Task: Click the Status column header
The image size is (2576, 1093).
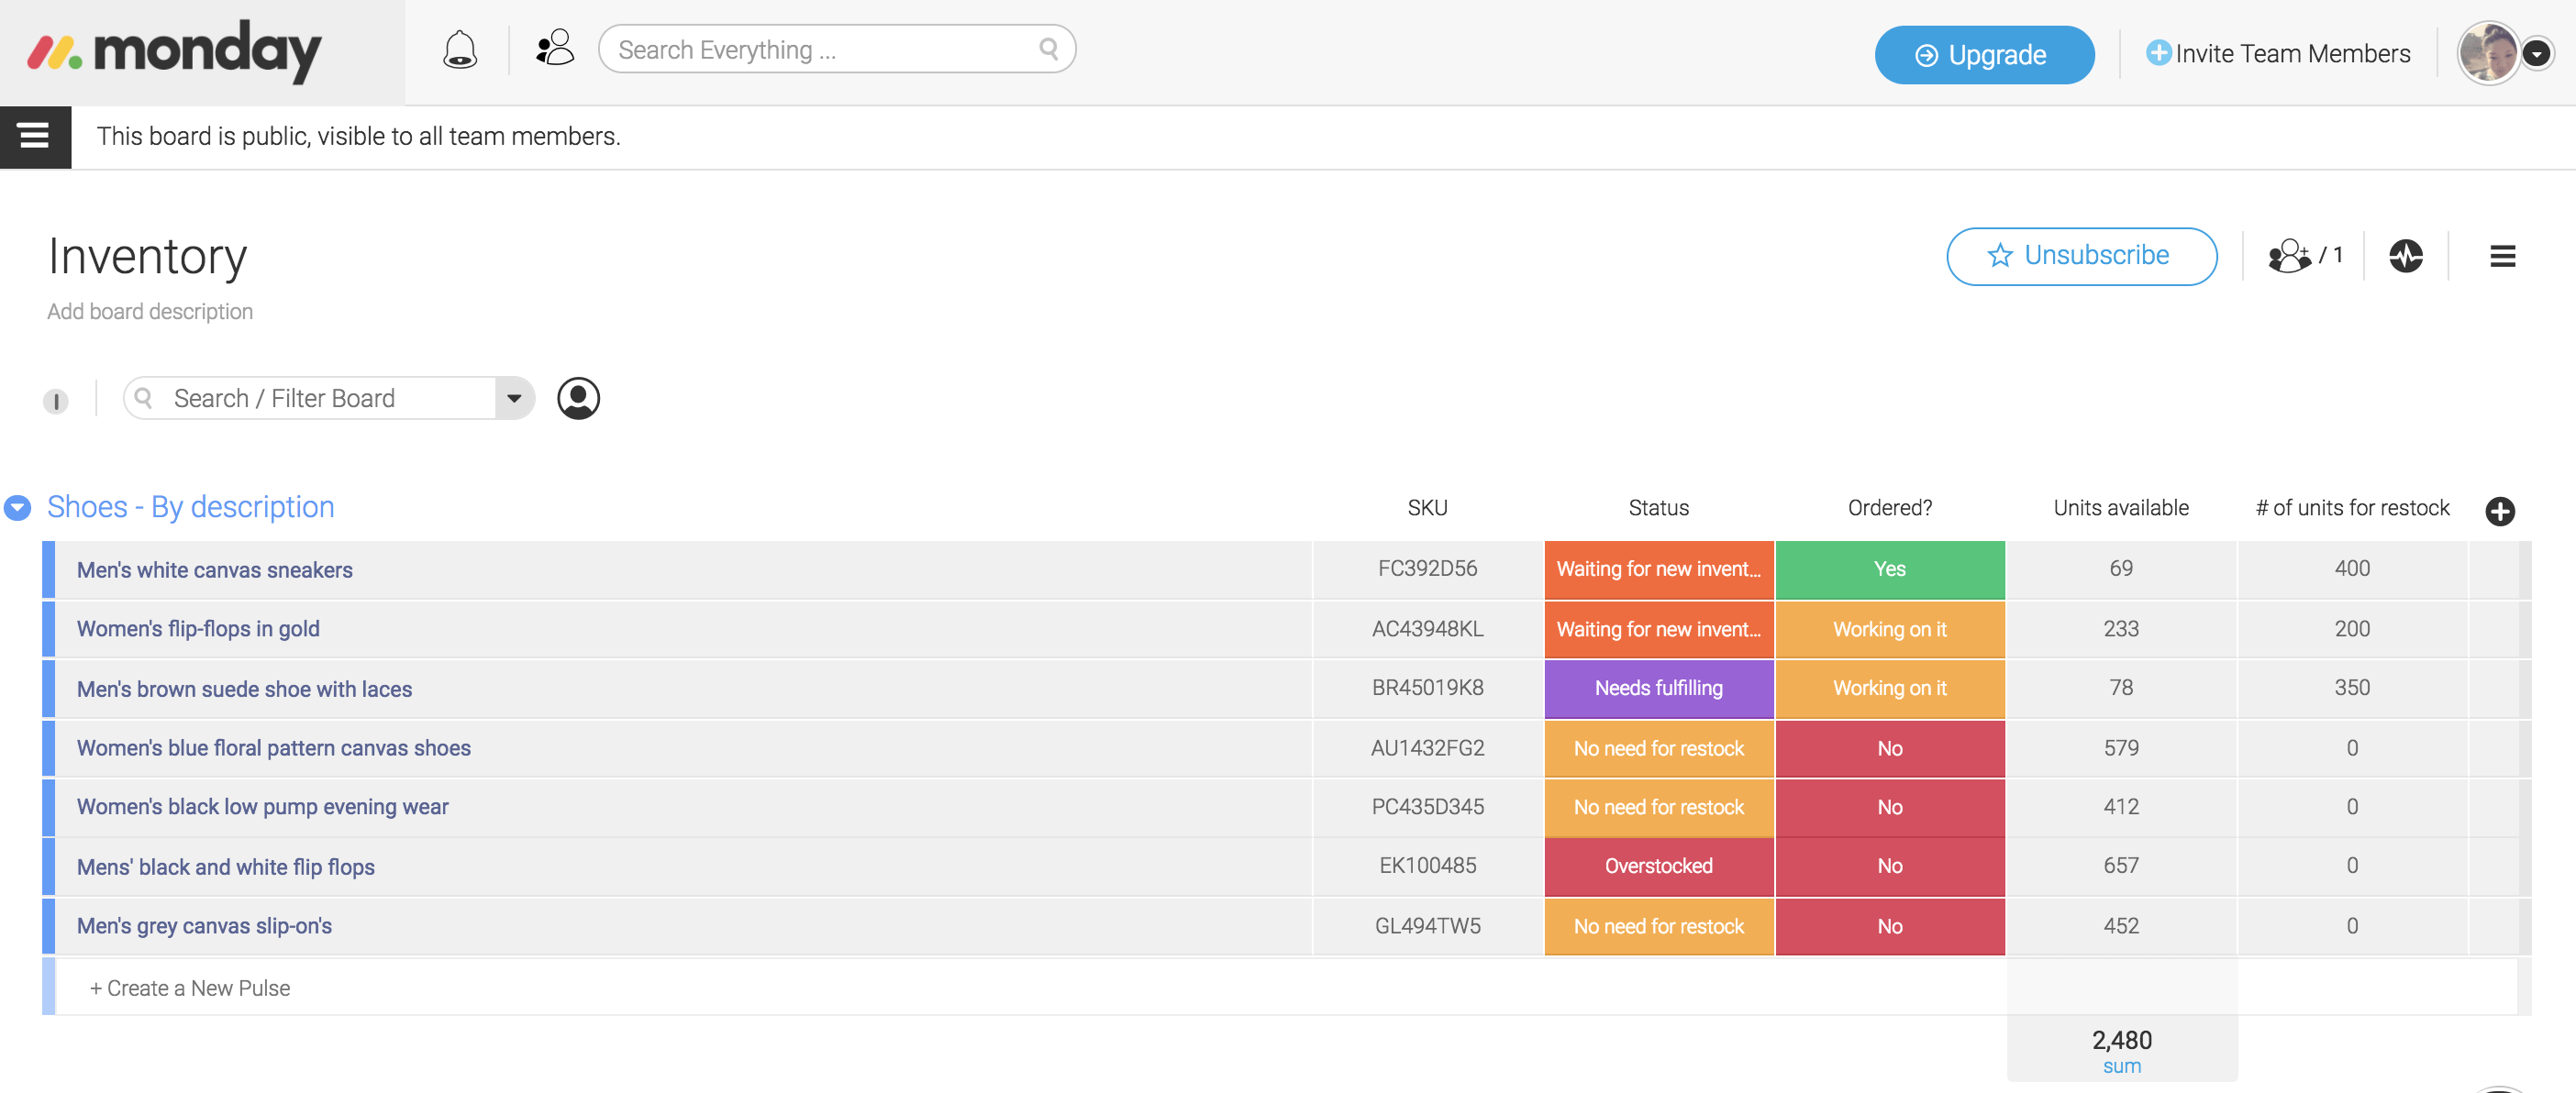Action: click(1658, 508)
